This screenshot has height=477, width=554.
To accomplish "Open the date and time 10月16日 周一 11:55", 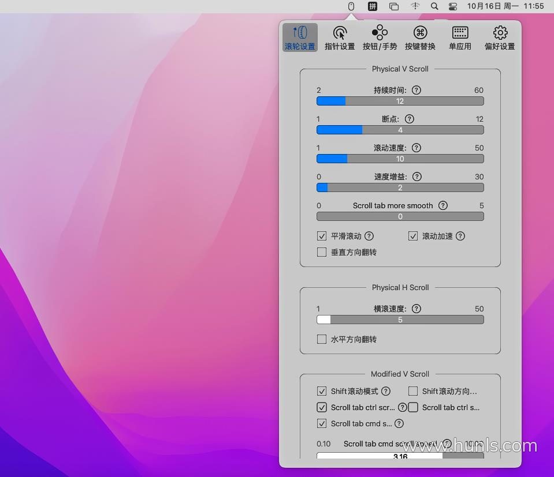I will click(x=505, y=6).
